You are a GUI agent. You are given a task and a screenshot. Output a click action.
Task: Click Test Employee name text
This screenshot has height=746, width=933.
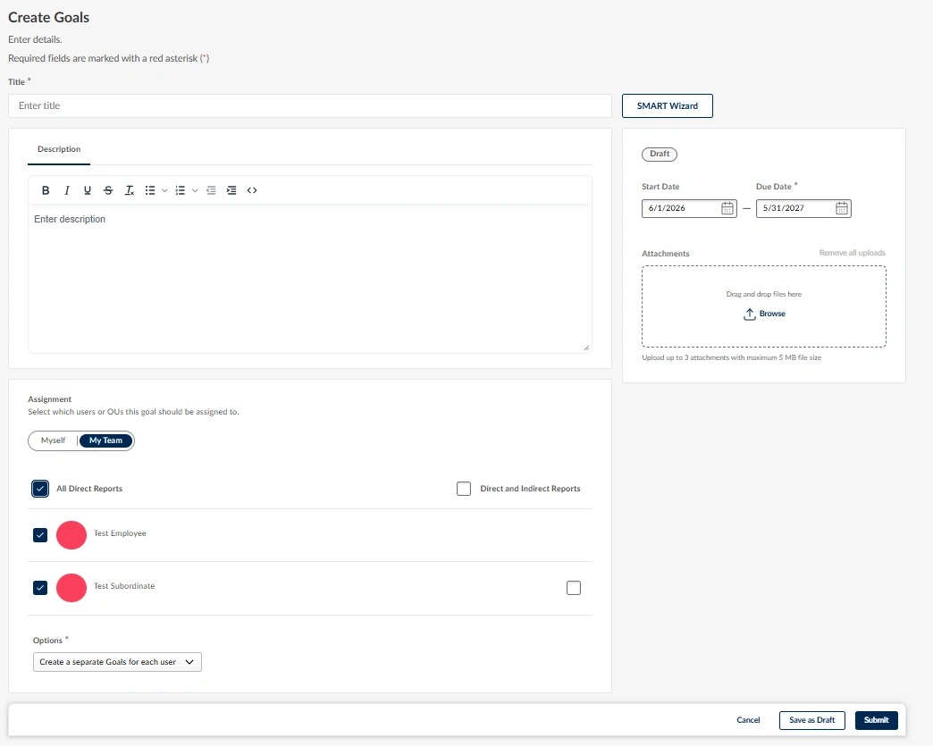click(x=120, y=533)
